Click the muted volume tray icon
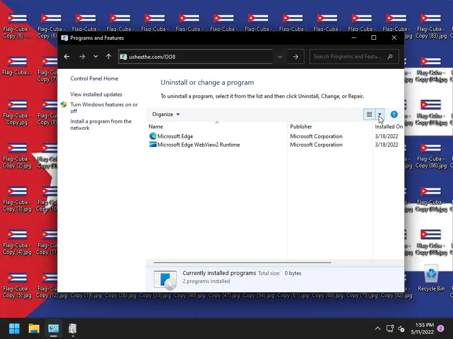Viewport: 453px width, 339px height. pyautogui.click(x=401, y=328)
